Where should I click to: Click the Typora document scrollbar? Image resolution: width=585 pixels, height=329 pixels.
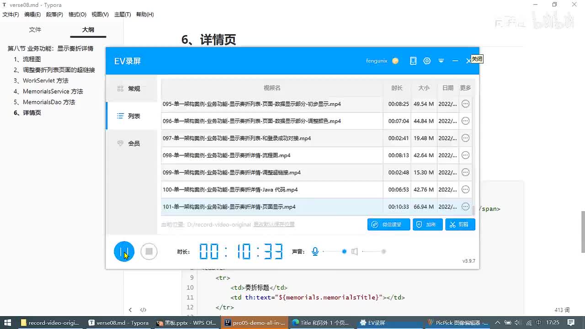click(583, 231)
